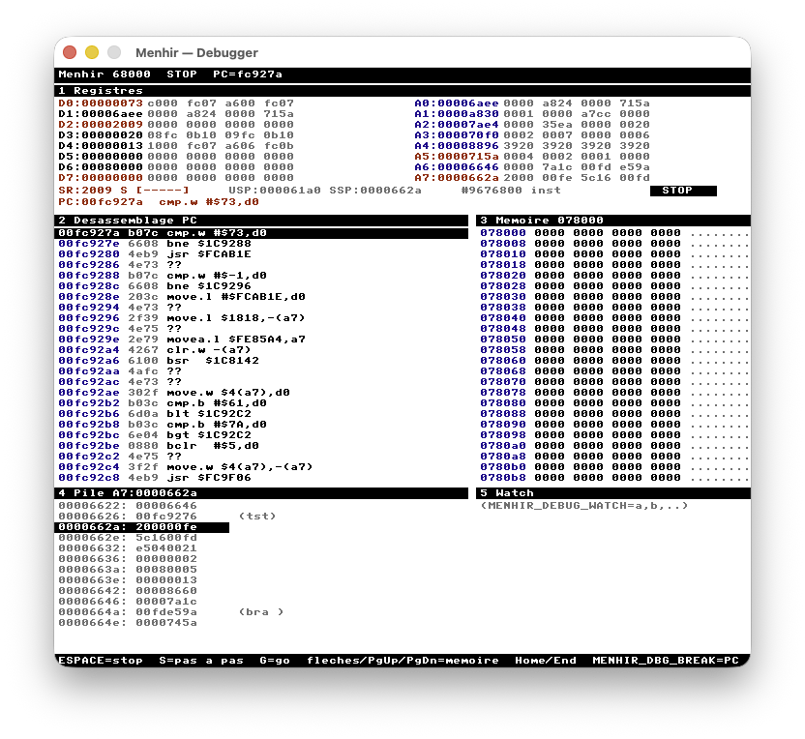Image resolution: width=805 pixels, height=739 pixels.
Task: Click the 'Home/End' footer hint
Action: coord(546,661)
